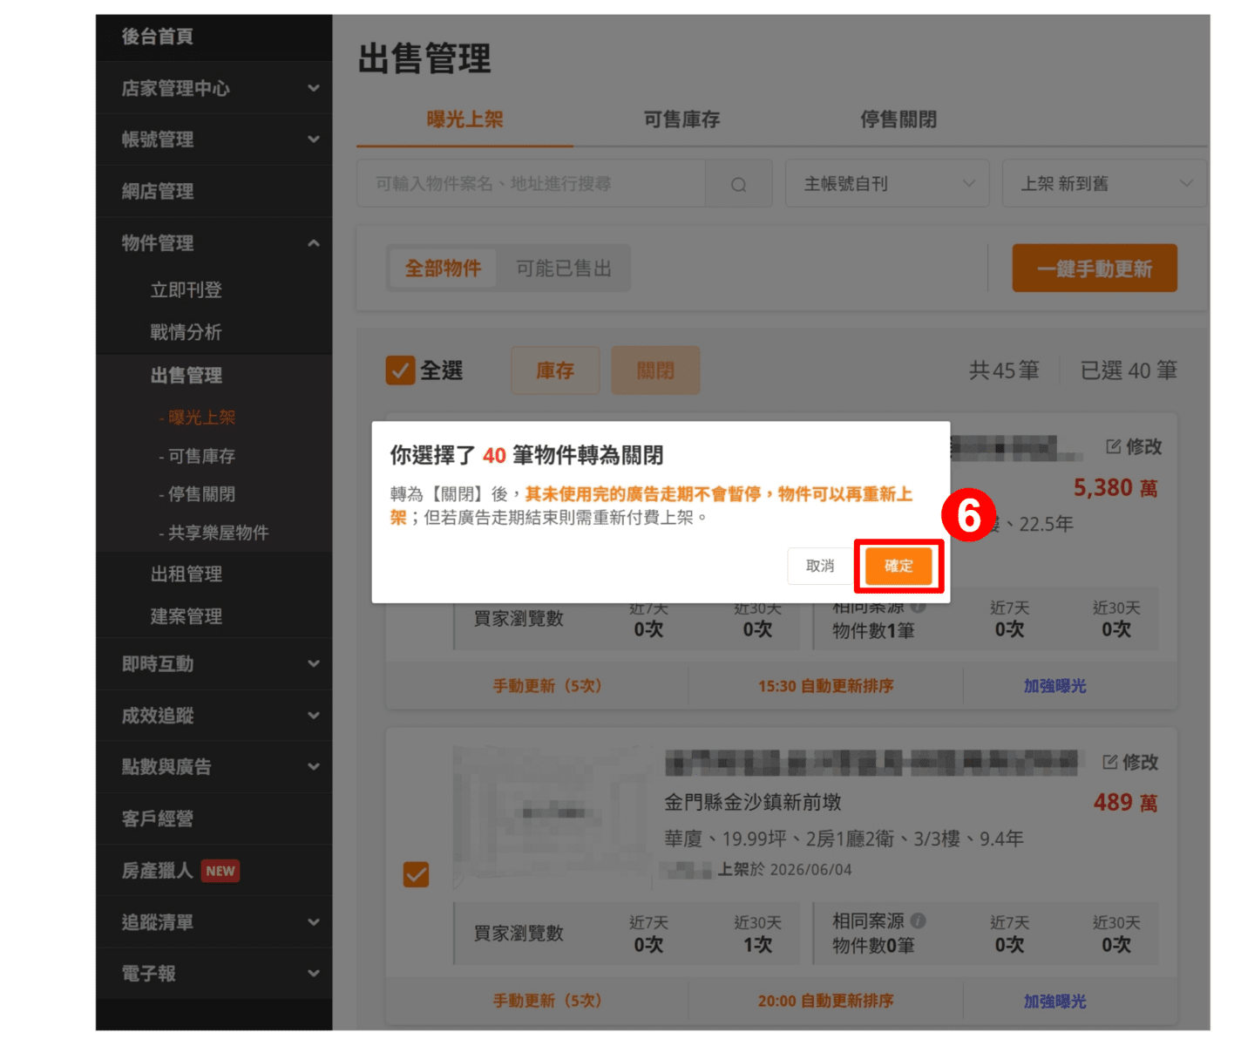1234x1046 pixels.
Task: Open 共享樂屋物件 in the sidebar
Action: [214, 533]
